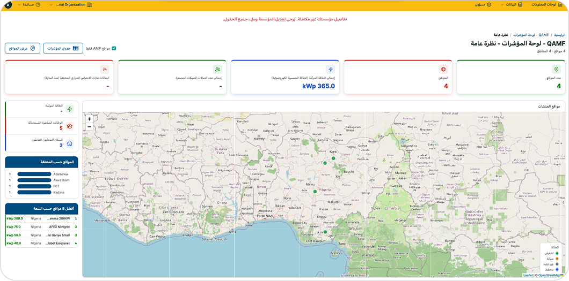Click the globe icon on المناطق card
The image size is (569, 281).
(x=443, y=69)
